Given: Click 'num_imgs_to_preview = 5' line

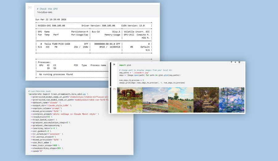Looking at the screenshot, I should (x=131, y=80).
